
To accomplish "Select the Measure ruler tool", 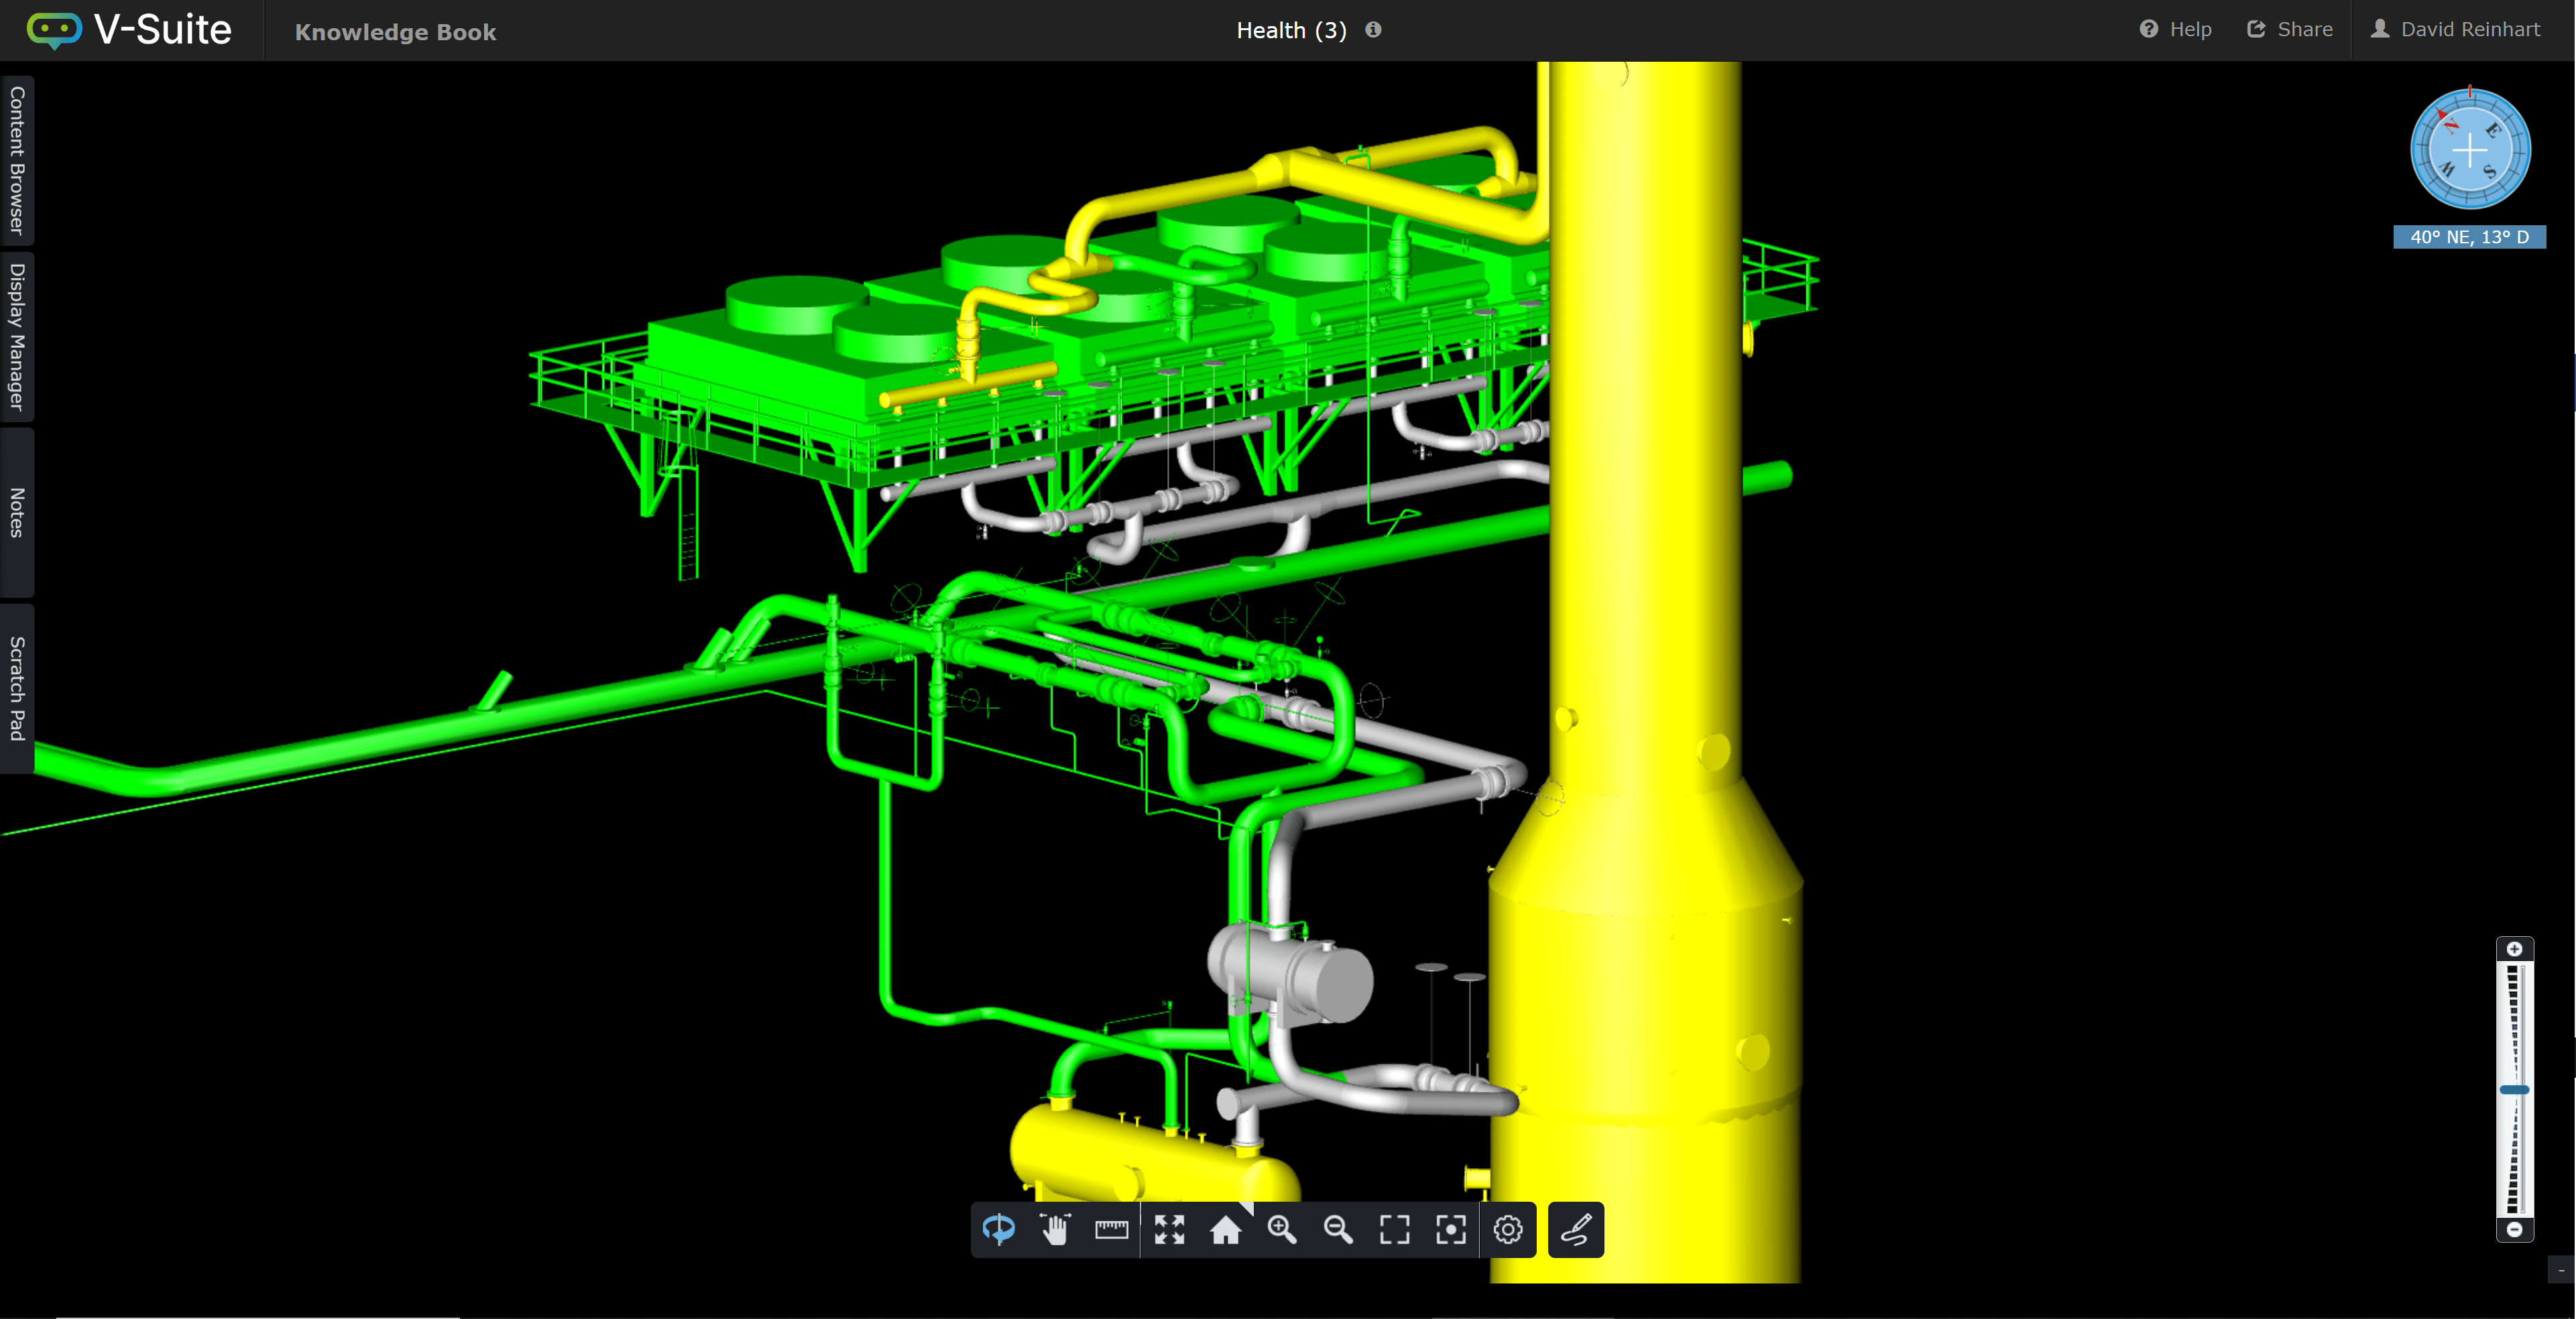I will pyautogui.click(x=1111, y=1230).
